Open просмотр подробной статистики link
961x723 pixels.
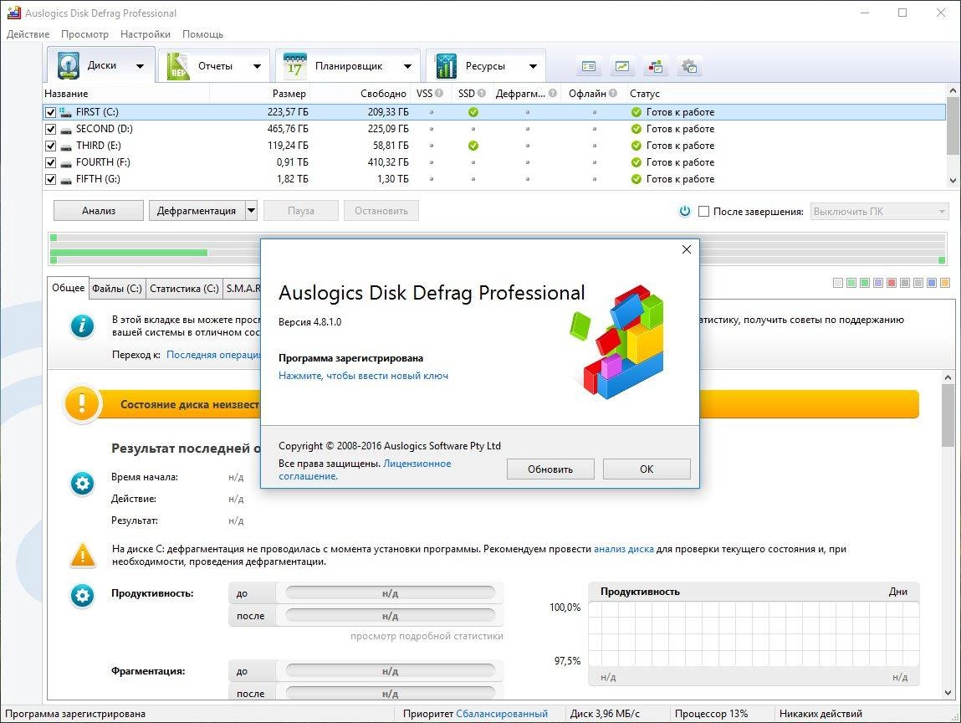tap(427, 637)
